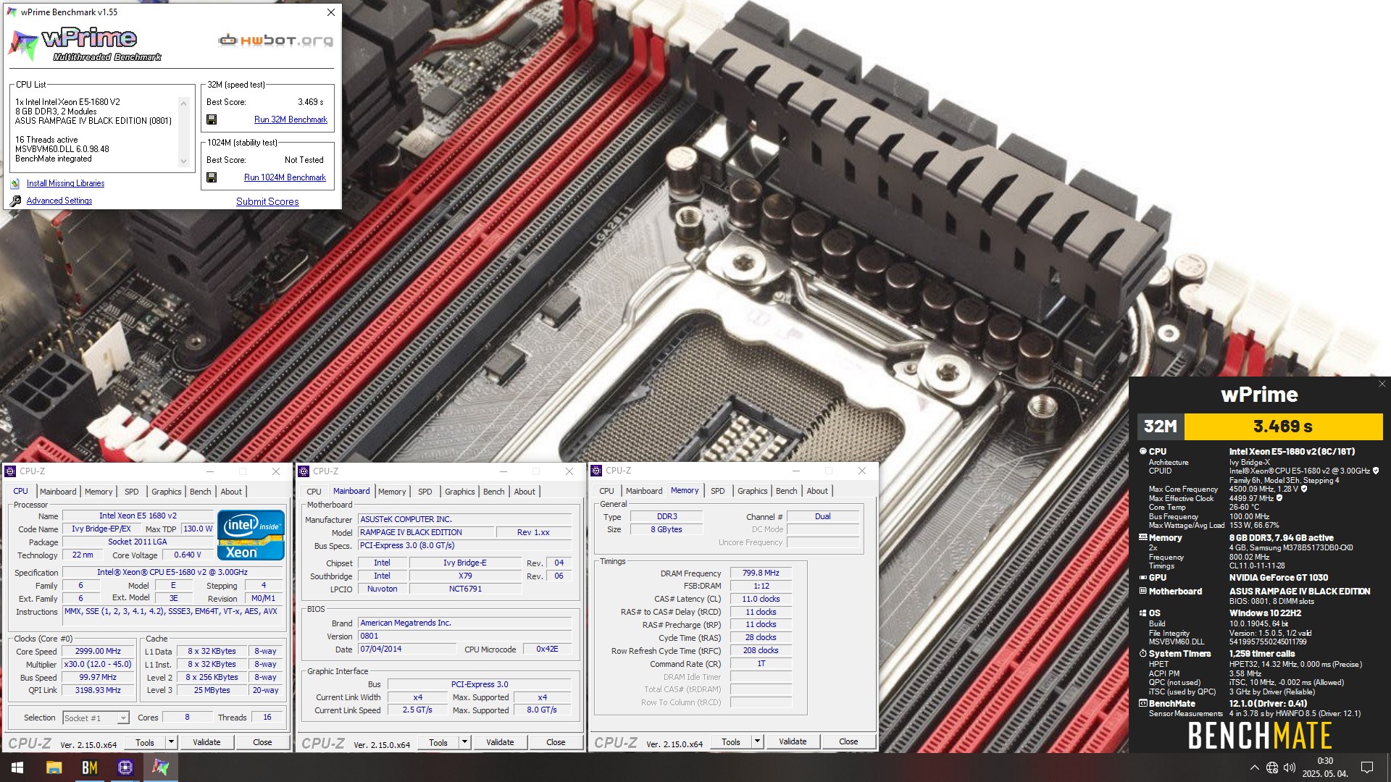Click the Submit Scores link
Viewport: 1391px width, 782px height.
pyautogui.click(x=267, y=201)
